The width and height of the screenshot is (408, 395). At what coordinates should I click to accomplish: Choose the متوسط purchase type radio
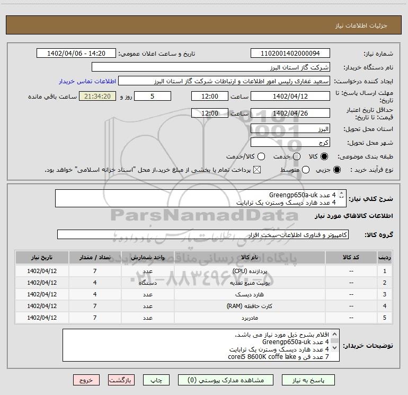(x=306, y=170)
